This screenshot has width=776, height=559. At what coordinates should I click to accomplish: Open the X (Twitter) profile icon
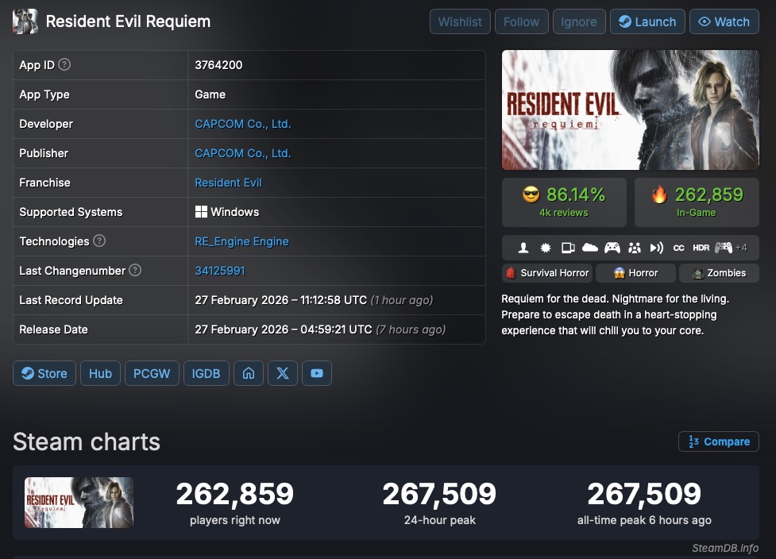283,372
